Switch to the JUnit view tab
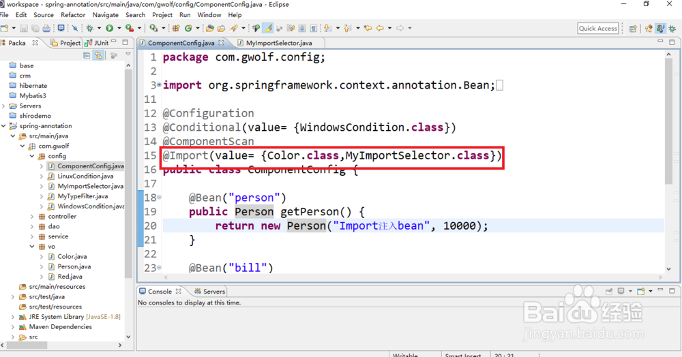 click(97, 43)
